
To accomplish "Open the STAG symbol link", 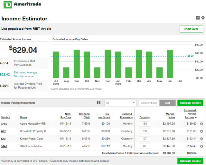I will click(x=4, y=146).
